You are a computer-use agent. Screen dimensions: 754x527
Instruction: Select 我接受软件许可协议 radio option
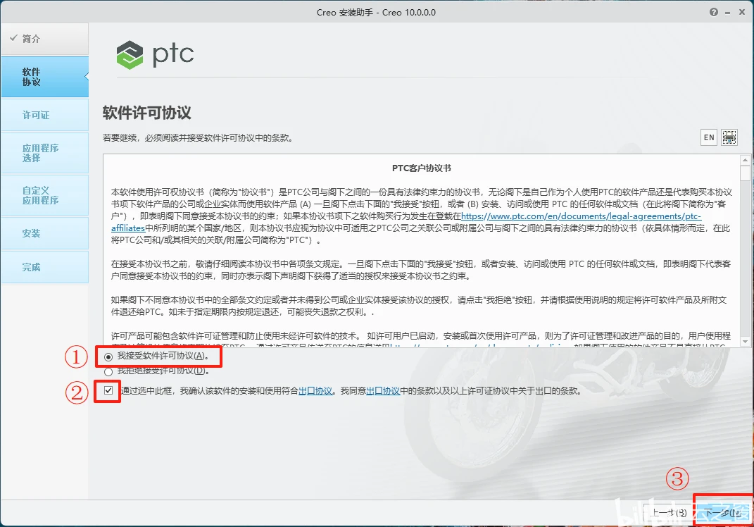[107, 356]
